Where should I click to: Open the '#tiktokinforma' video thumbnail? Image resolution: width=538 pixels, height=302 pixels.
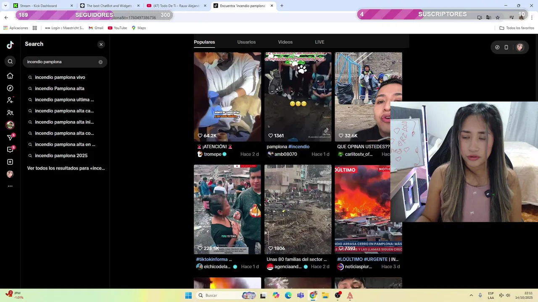click(227, 209)
